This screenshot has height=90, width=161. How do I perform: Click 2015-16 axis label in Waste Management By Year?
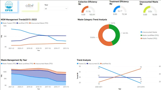(66, 87)
